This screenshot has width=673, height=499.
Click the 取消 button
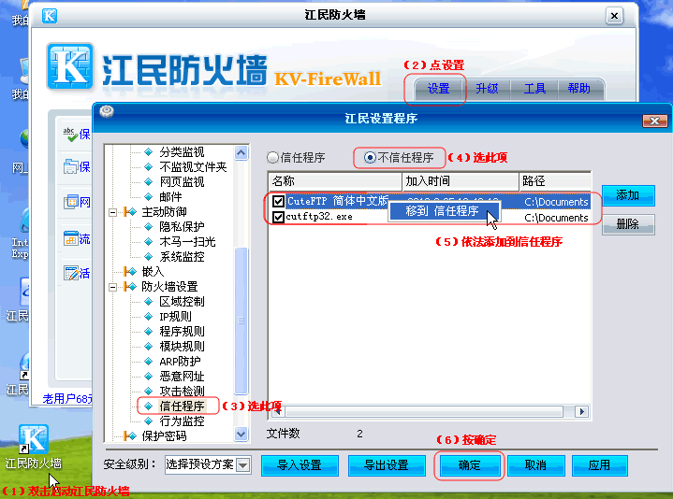535,465
